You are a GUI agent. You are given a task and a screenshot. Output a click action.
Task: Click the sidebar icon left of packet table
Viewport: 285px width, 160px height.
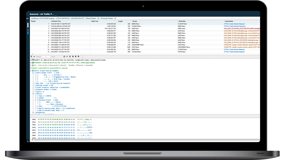pos(28,25)
